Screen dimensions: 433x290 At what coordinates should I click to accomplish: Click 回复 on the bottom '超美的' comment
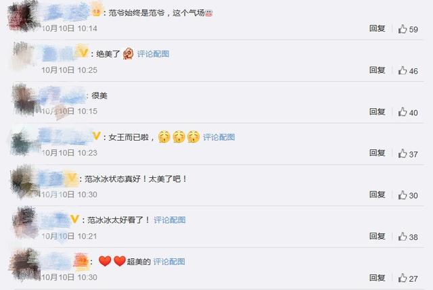click(x=378, y=278)
